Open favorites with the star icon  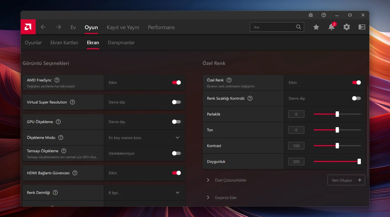[x=316, y=27]
